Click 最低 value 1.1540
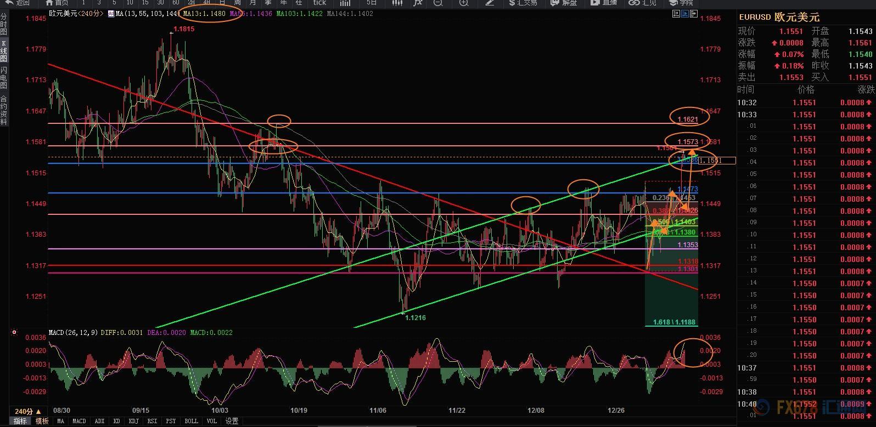 860,54
